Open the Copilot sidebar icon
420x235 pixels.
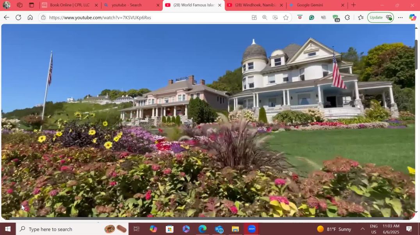[x=413, y=18]
